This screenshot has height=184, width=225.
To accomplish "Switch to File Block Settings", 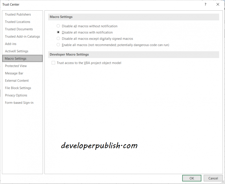I will [x=18, y=88].
